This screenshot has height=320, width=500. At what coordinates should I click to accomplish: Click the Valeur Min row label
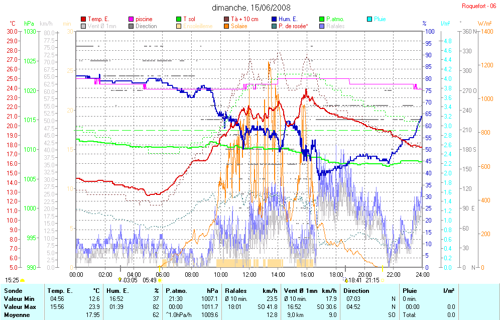click(x=19, y=299)
